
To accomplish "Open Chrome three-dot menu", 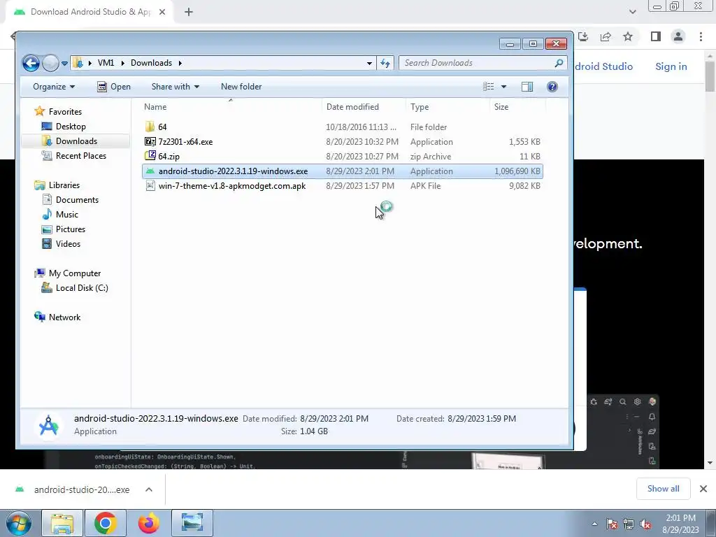I will (x=701, y=36).
